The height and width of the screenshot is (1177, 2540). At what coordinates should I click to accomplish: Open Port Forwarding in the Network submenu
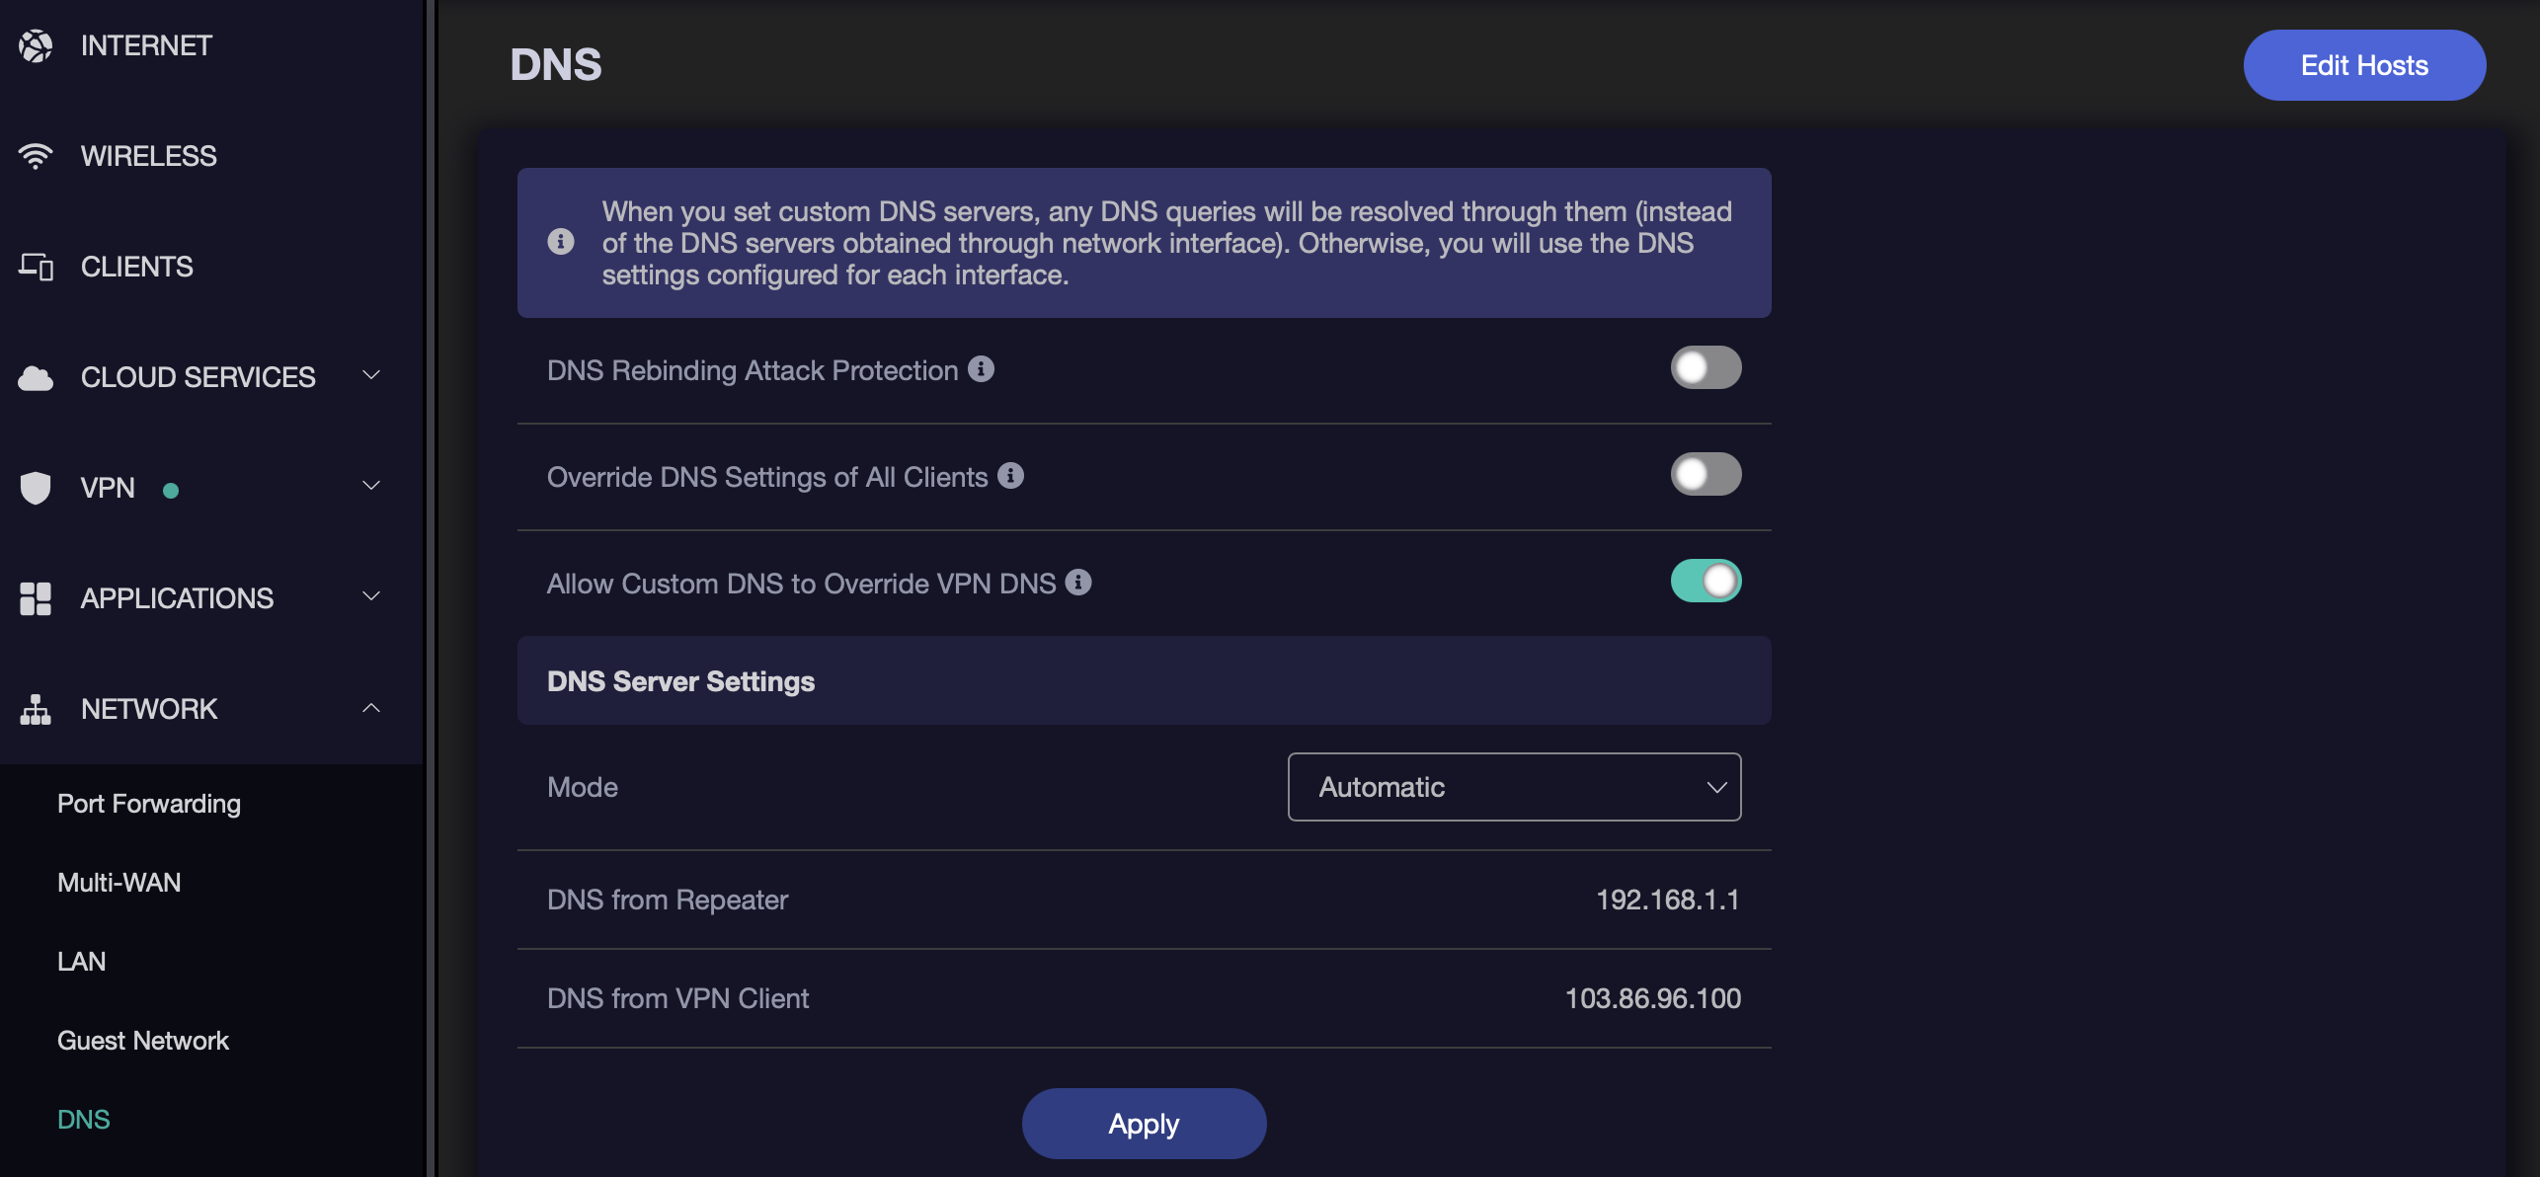point(149,804)
